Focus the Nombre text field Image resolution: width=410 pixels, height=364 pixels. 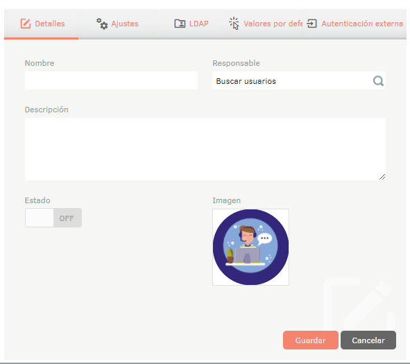(111, 80)
